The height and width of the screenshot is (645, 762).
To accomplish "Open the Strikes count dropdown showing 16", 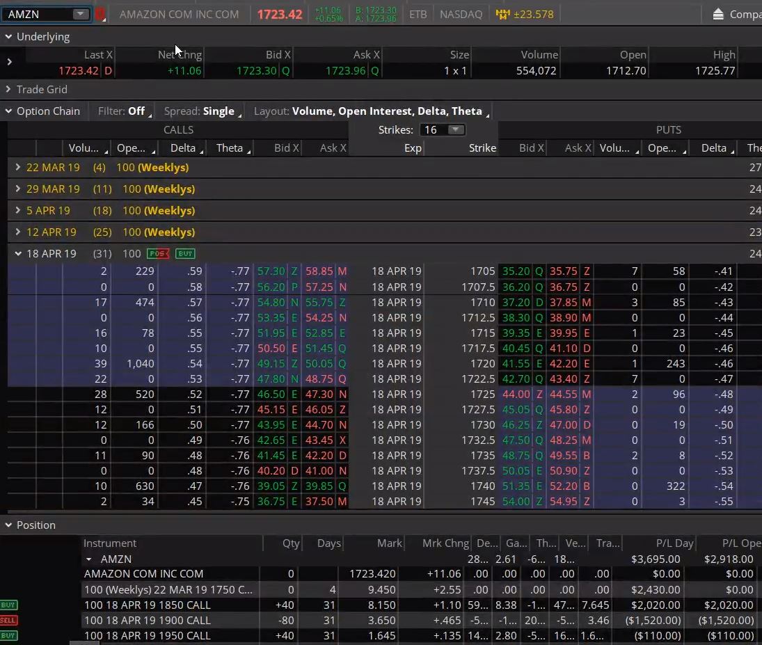I will pos(442,130).
